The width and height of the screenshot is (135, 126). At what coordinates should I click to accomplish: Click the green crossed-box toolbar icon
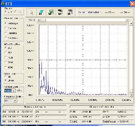pyautogui.click(x=51, y=12)
